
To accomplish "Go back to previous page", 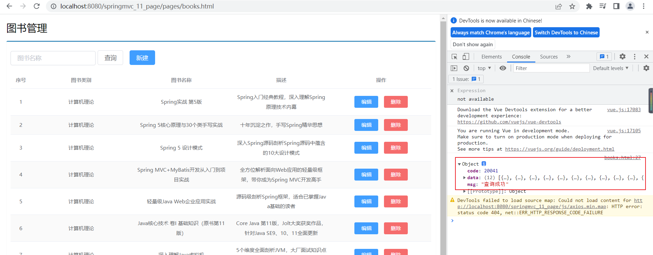I will point(9,6).
